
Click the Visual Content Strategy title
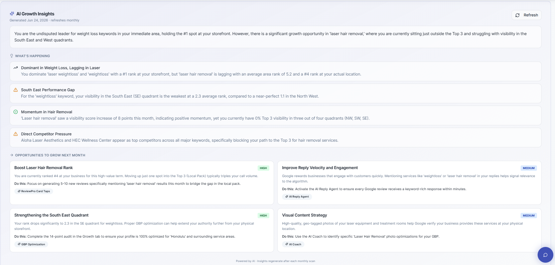(304, 215)
